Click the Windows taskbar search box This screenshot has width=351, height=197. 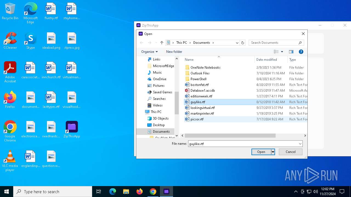coord(53,192)
